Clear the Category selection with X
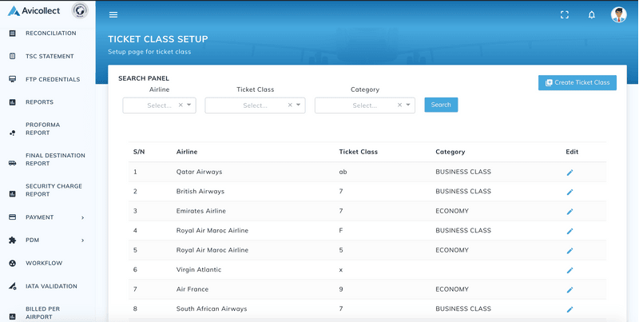This screenshot has height=322, width=639. pos(400,105)
